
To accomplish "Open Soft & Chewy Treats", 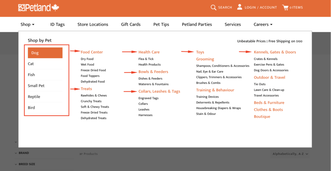I will pos(95,107).
